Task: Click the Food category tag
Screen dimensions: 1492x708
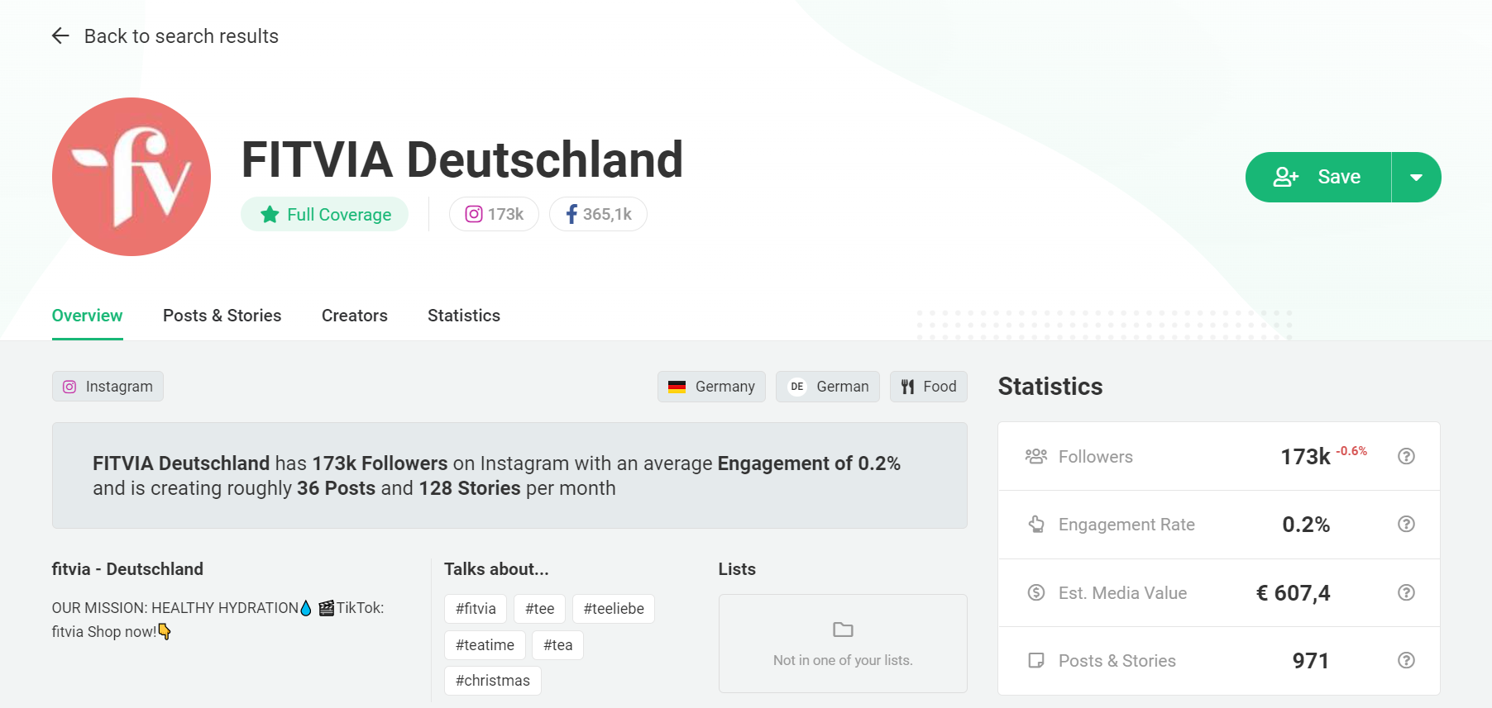Action: (x=928, y=387)
